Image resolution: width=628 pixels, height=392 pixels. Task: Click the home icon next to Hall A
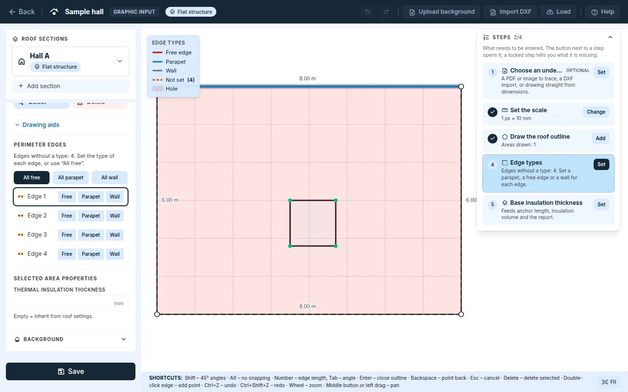22,61
